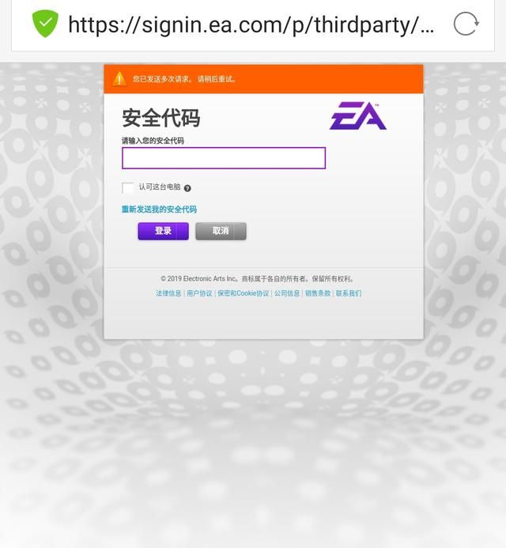Open the 用户协议 footer link
This screenshot has height=548, width=506.
coord(199,293)
